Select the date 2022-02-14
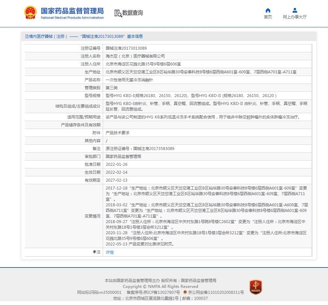The image size is (328, 305). point(117,172)
